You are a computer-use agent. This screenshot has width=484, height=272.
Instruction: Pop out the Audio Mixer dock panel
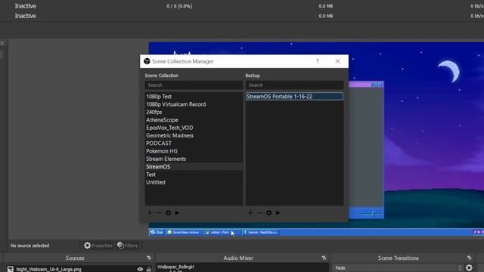[x=324, y=258]
